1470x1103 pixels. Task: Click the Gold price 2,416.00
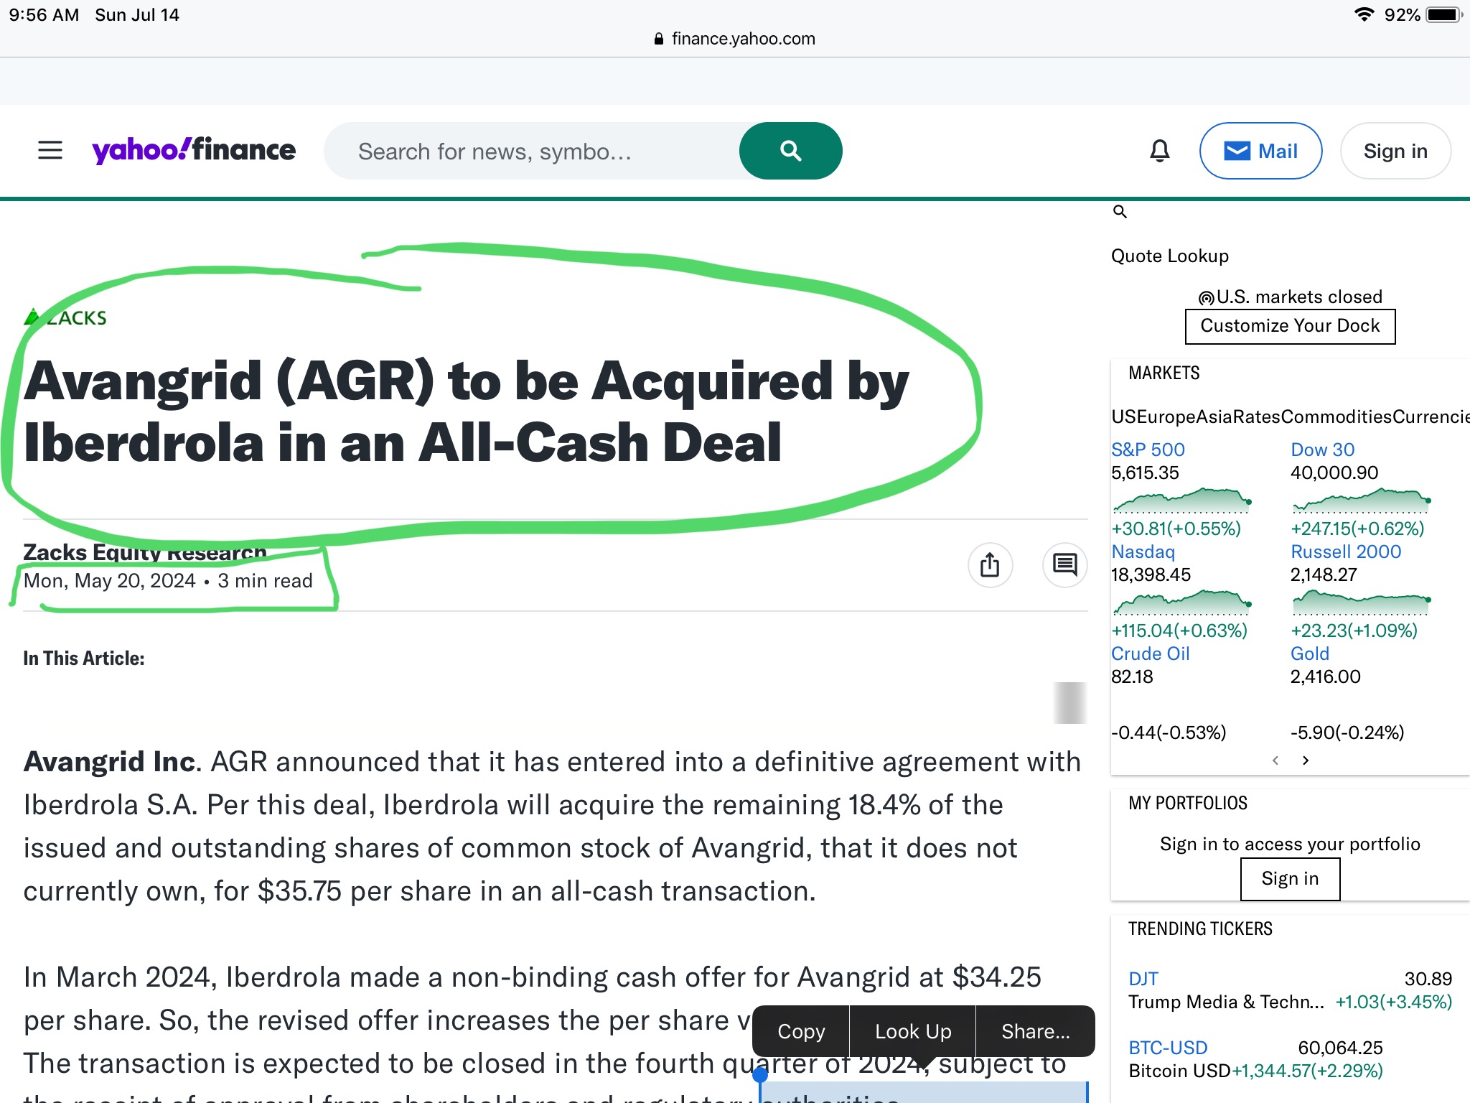coord(1325,676)
